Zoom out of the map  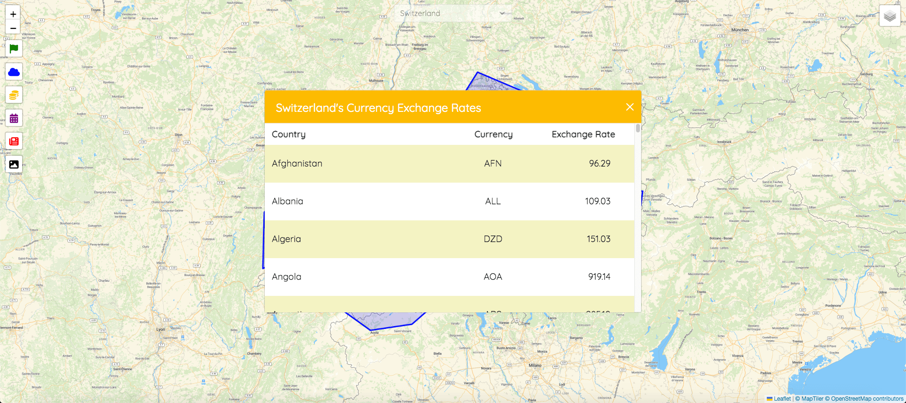pos(13,28)
